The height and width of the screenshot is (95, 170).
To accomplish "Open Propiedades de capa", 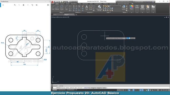I will [99, 8].
